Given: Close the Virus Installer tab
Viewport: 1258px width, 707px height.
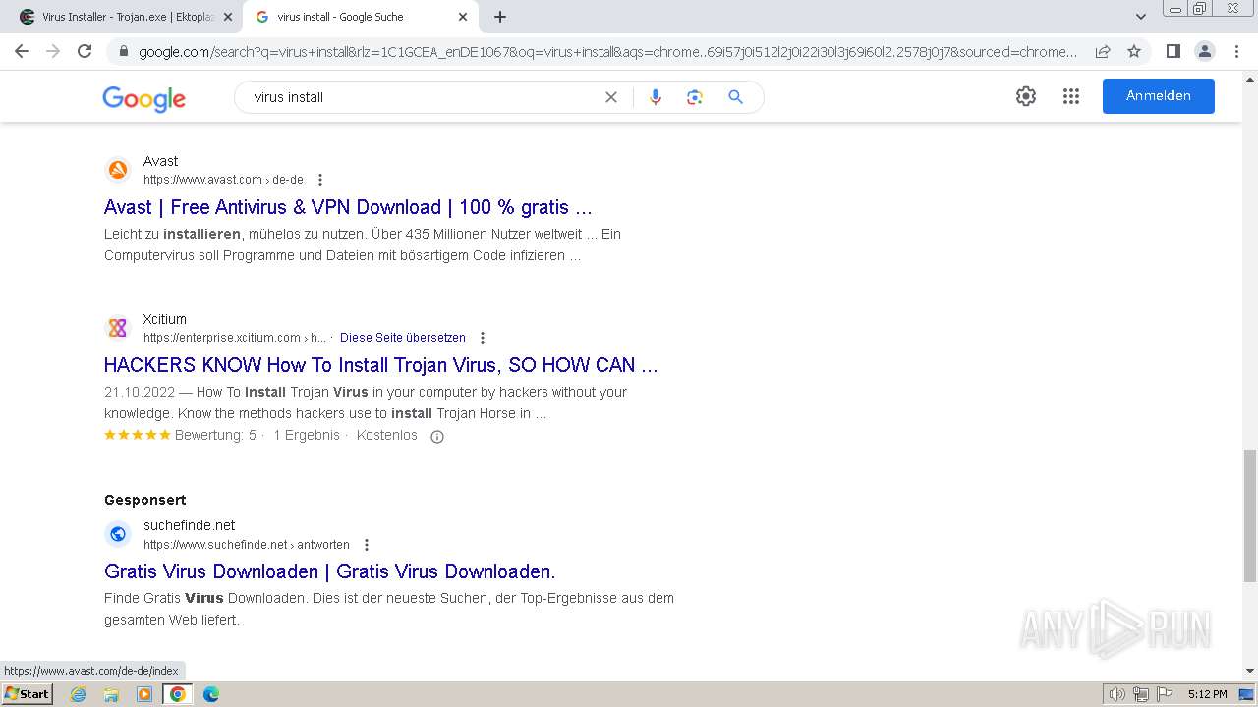Looking at the screenshot, I should [227, 17].
